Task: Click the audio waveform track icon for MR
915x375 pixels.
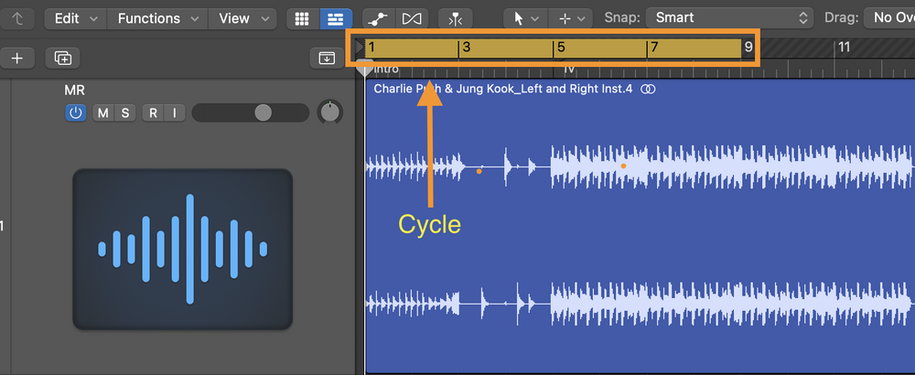Action: (183, 249)
